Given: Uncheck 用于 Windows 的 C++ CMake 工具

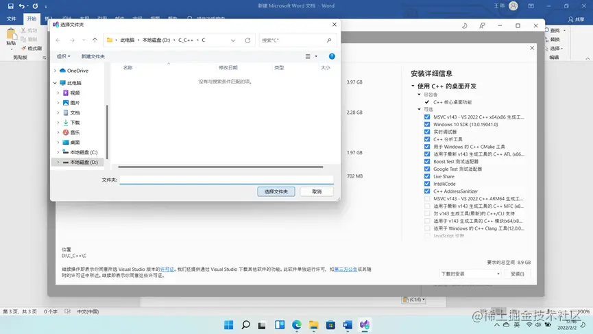Looking at the screenshot, I should click(x=427, y=147).
